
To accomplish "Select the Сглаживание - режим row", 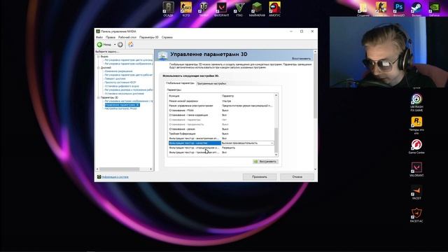I will click(221, 129).
